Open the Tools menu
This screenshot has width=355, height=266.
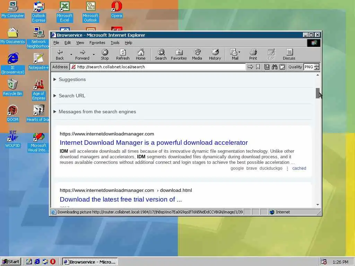115,43
